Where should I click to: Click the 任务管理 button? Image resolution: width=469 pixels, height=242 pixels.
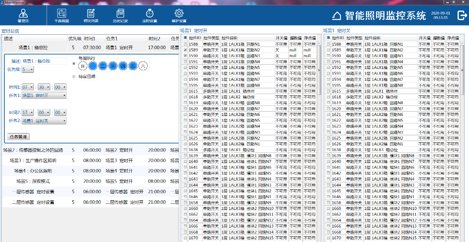point(18,137)
